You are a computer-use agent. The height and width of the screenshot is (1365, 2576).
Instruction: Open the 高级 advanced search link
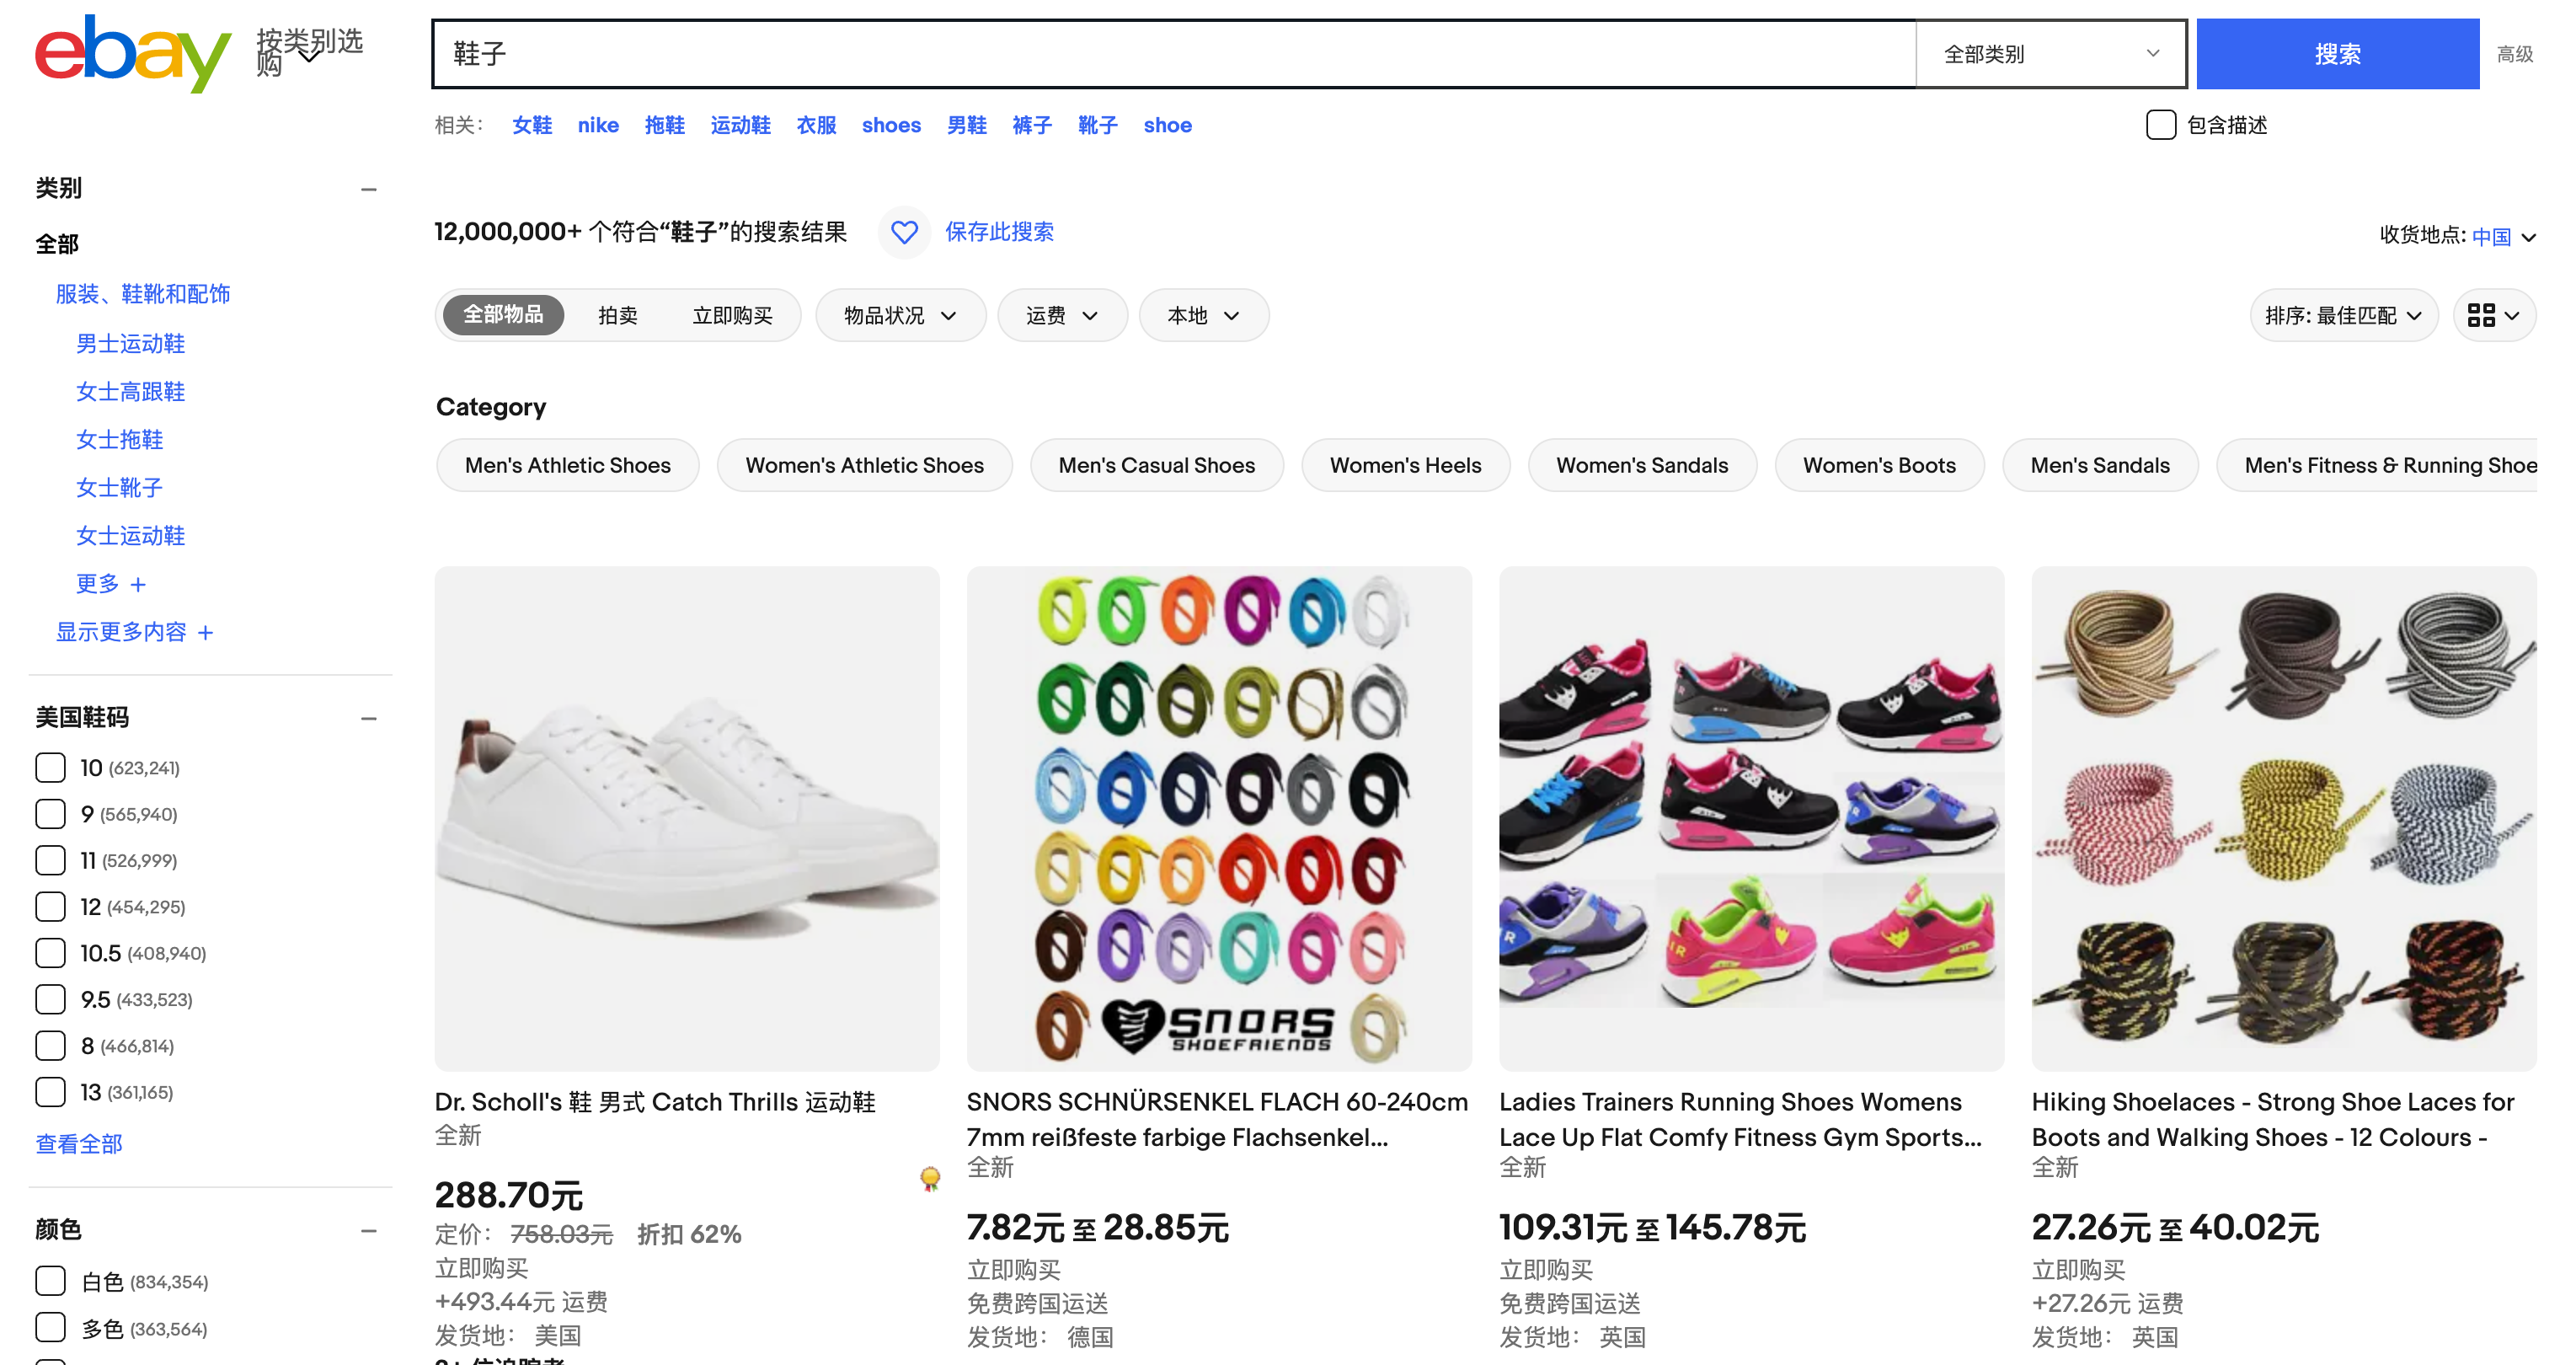click(x=2514, y=54)
